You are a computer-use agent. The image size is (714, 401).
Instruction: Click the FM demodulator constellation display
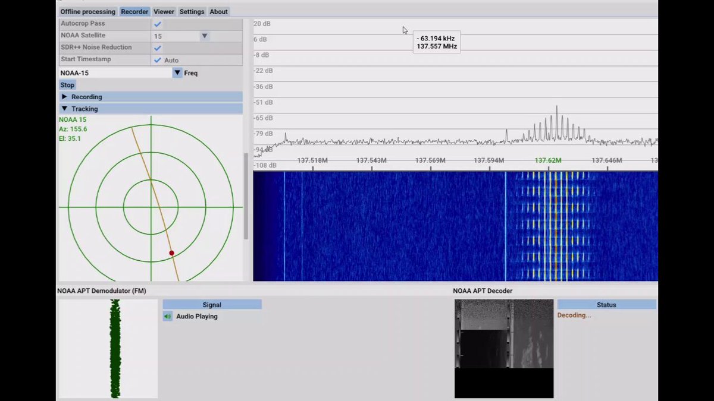click(108, 349)
